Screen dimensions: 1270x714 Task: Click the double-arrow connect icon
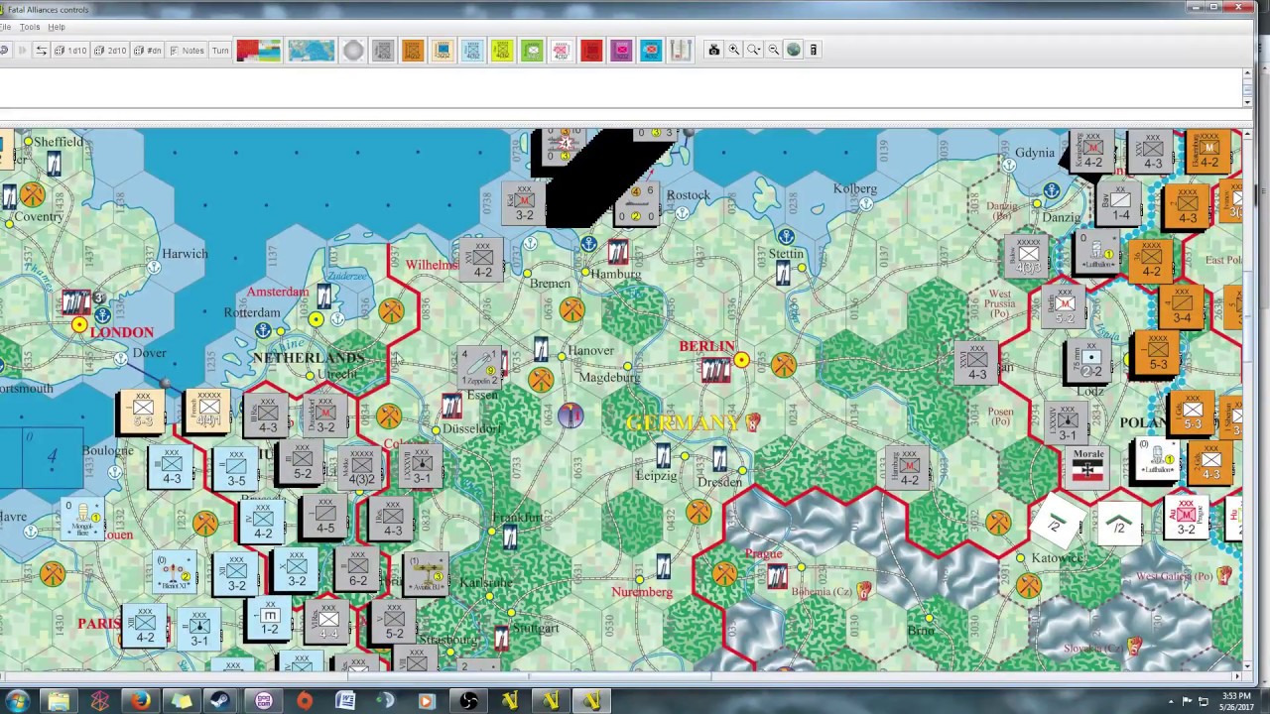click(x=41, y=50)
